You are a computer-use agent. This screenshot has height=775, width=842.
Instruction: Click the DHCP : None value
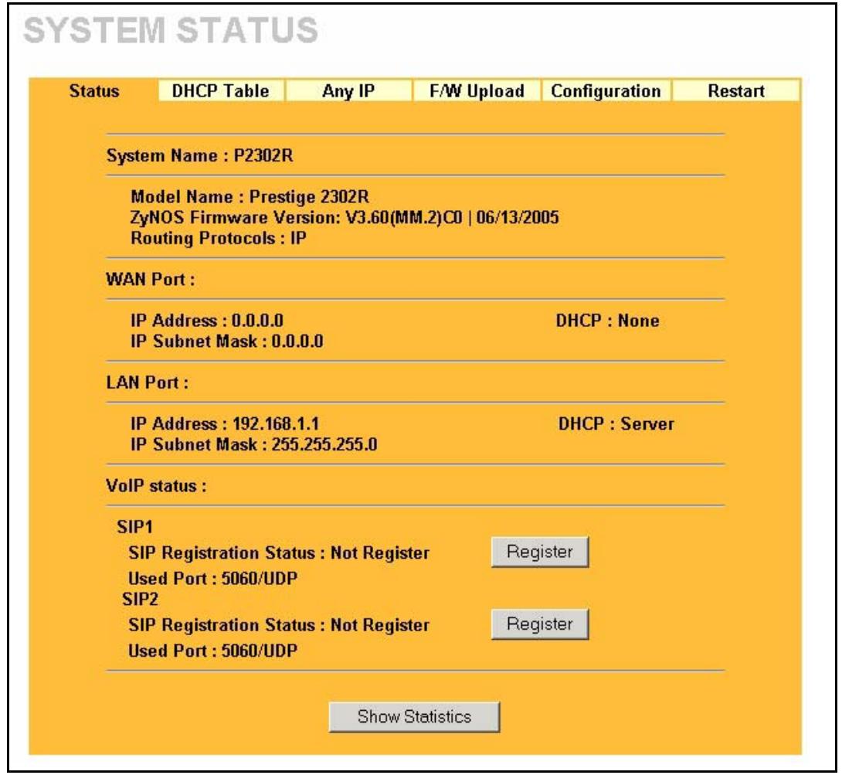click(x=607, y=321)
